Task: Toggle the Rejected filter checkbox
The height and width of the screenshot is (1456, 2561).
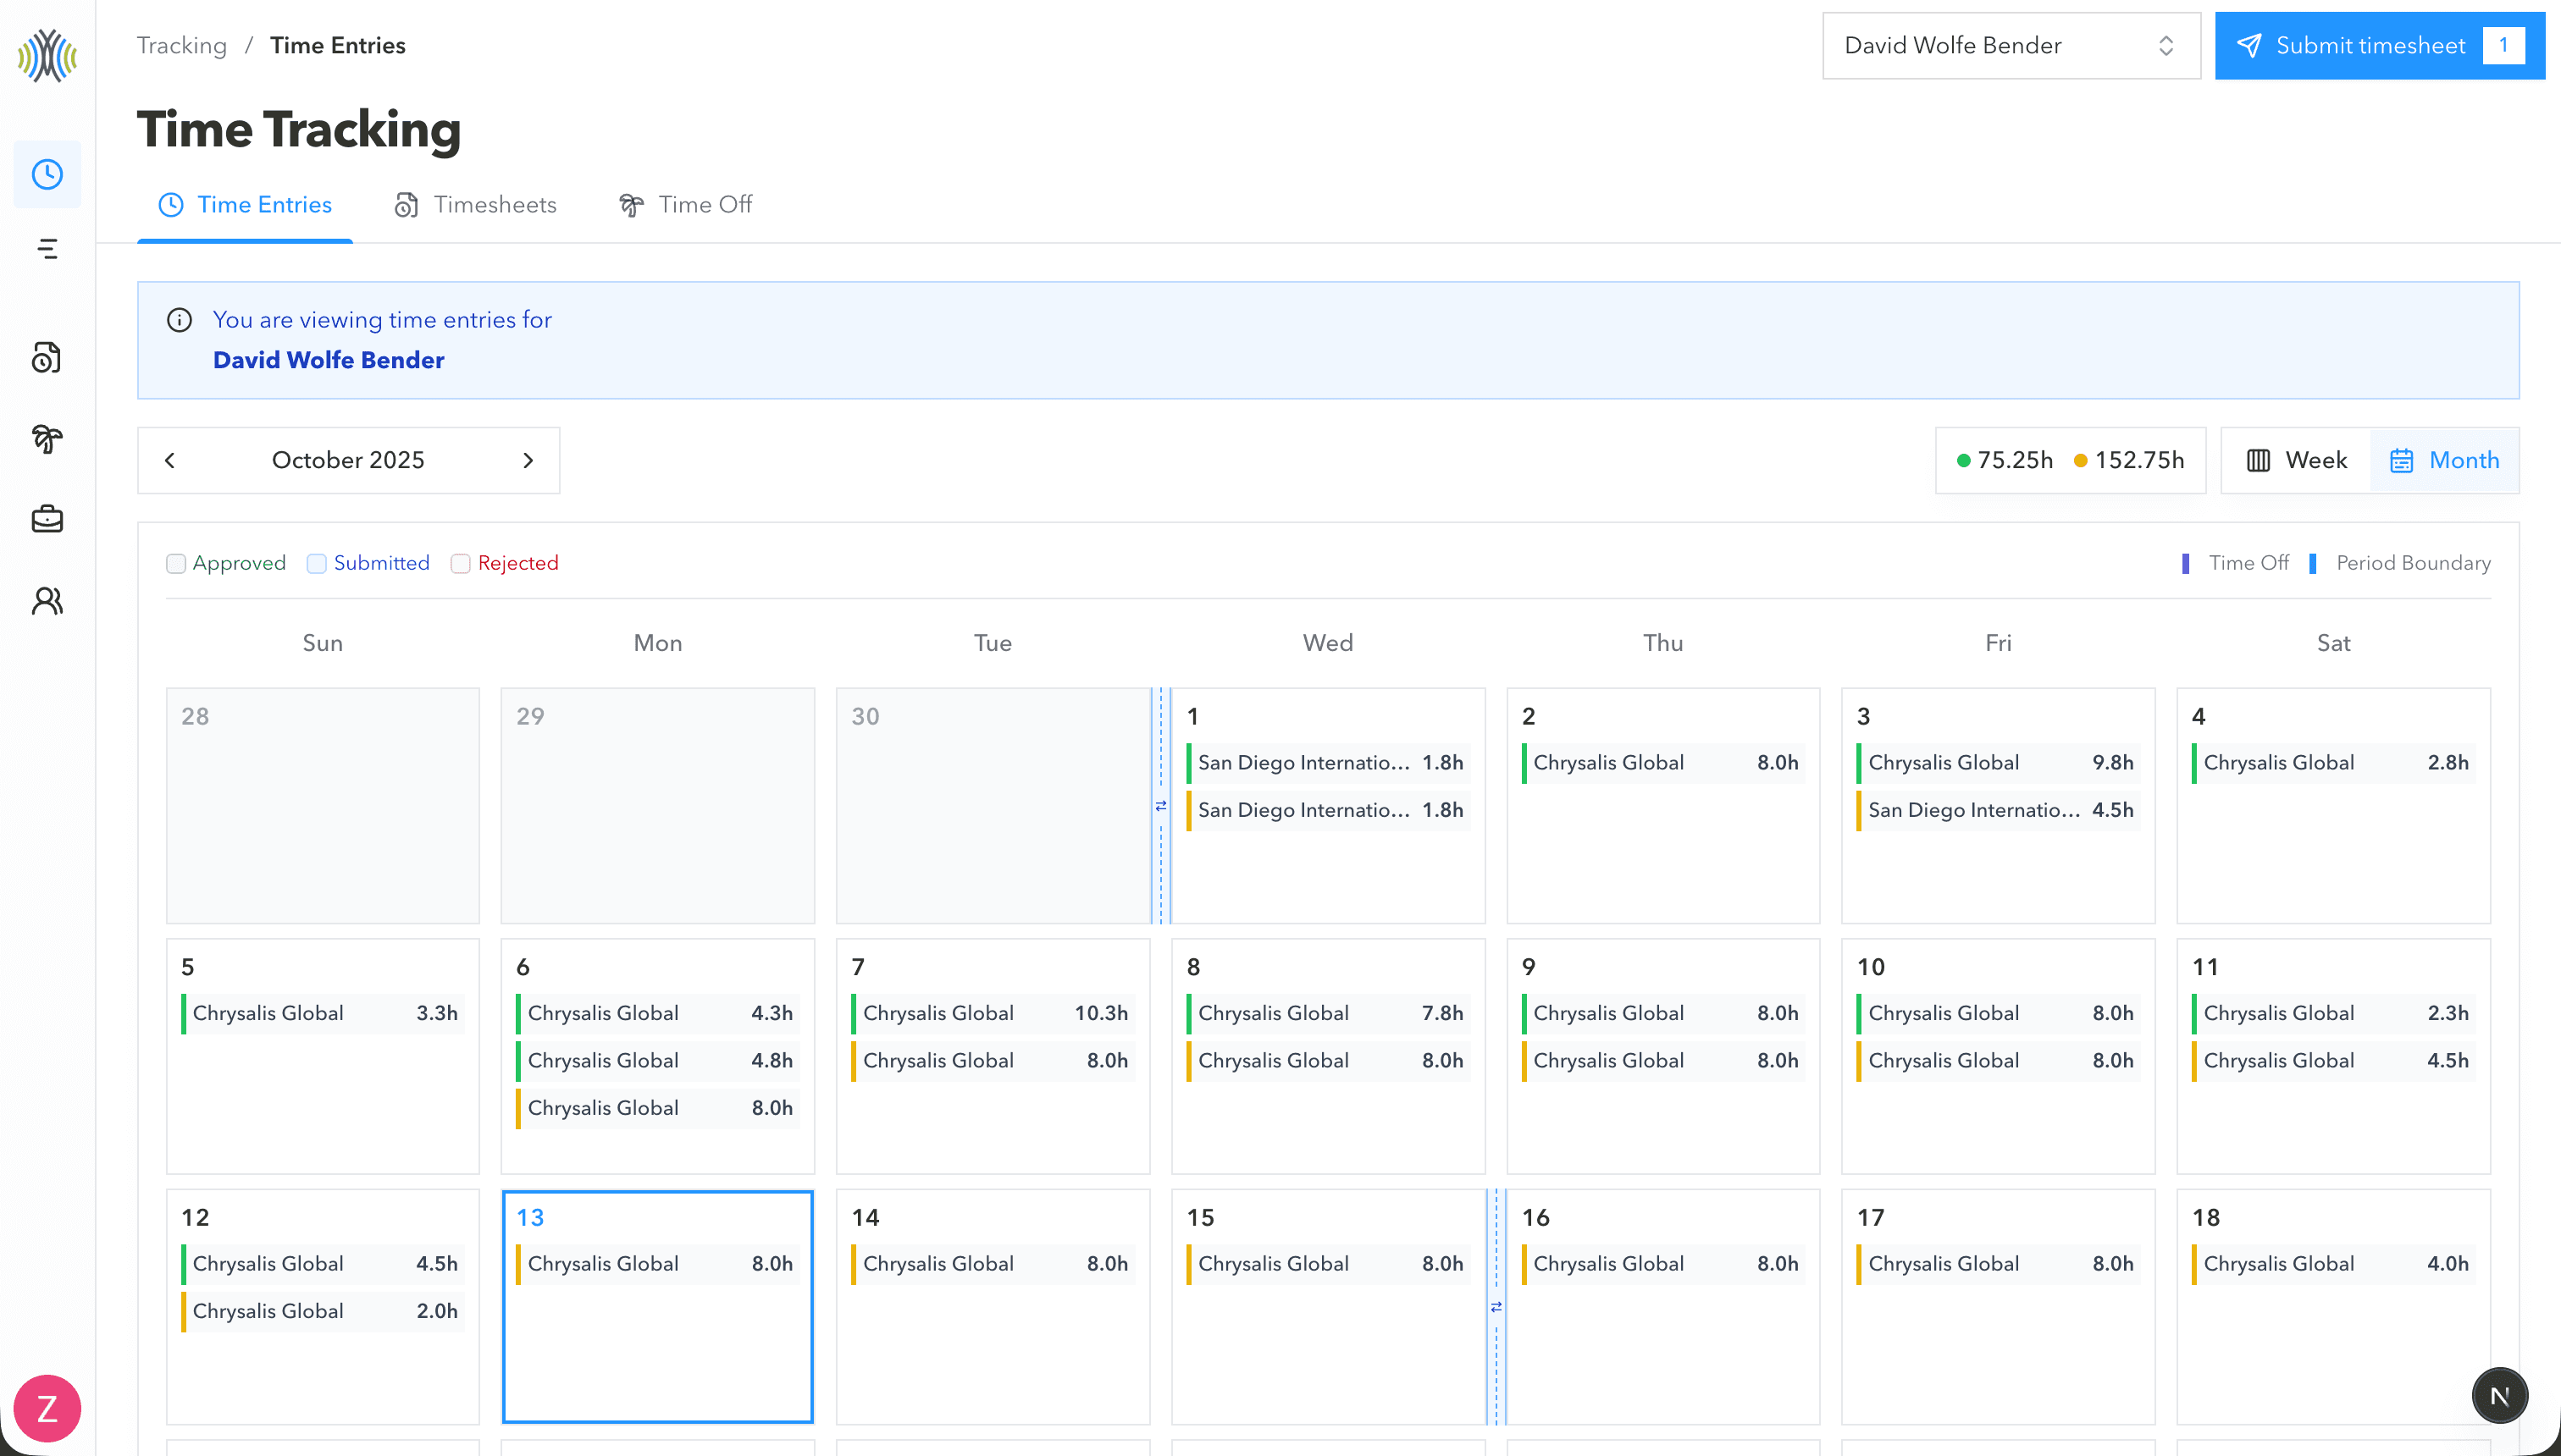Action: (x=460, y=563)
